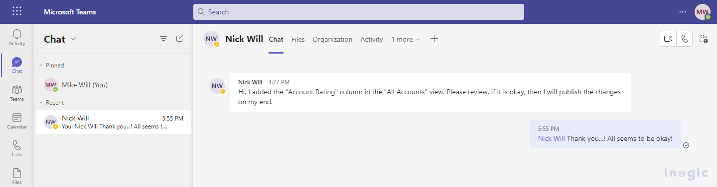Open the app launcher waffle icon

[17, 11]
